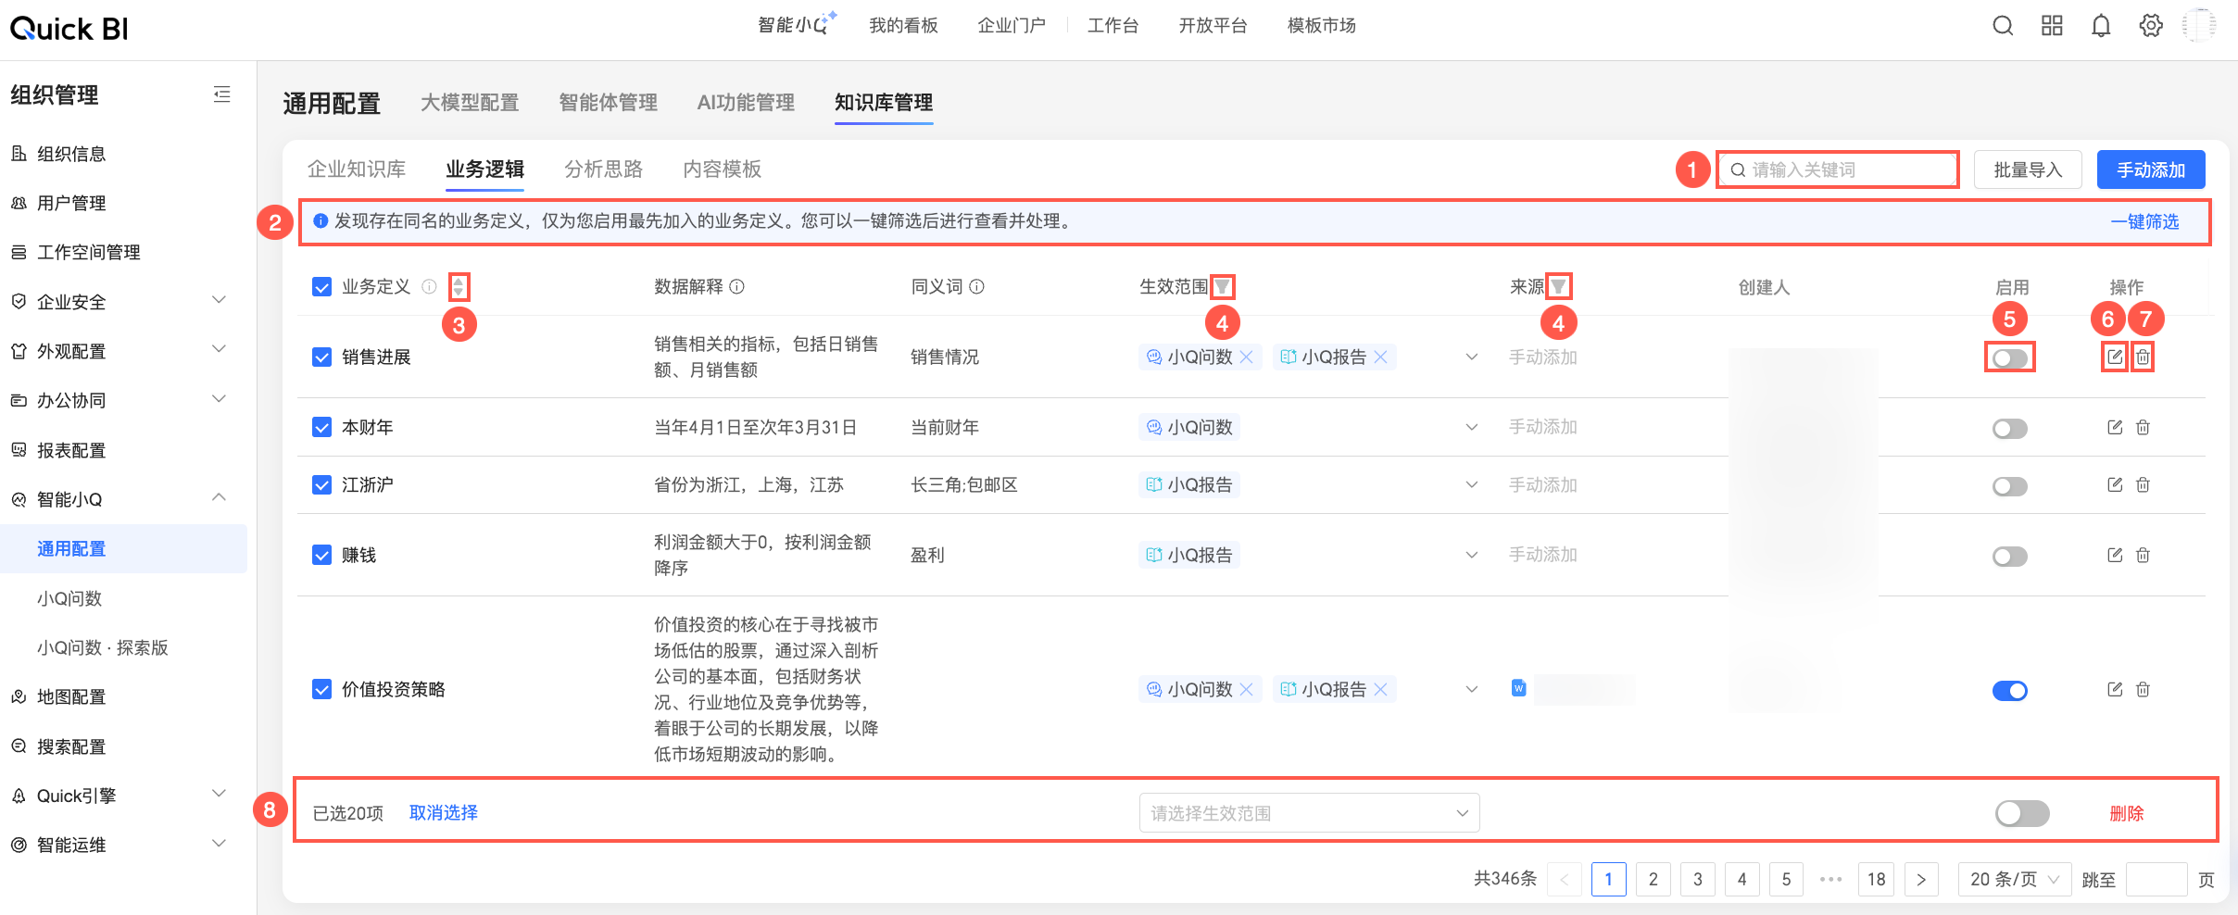Screen dimensions: 2238x915
Task: Switch to the 智能体管理 tab
Action: pos(608,103)
